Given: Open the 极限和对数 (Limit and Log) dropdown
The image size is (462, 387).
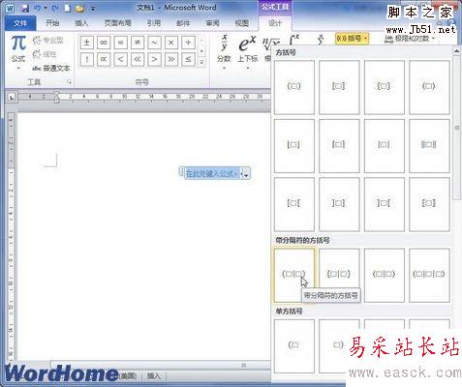Looking at the screenshot, I should pos(409,39).
